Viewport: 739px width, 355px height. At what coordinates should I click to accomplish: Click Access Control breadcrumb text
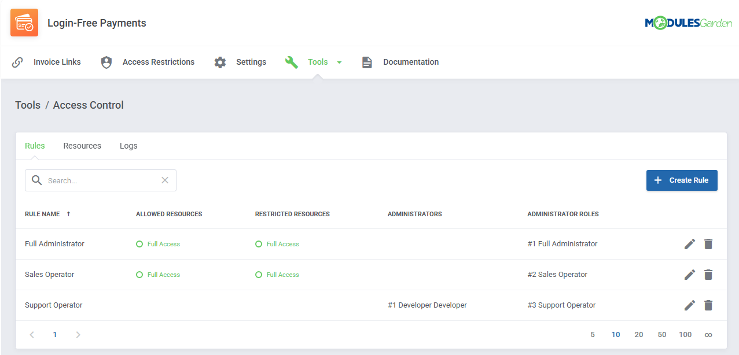tap(89, 105)
